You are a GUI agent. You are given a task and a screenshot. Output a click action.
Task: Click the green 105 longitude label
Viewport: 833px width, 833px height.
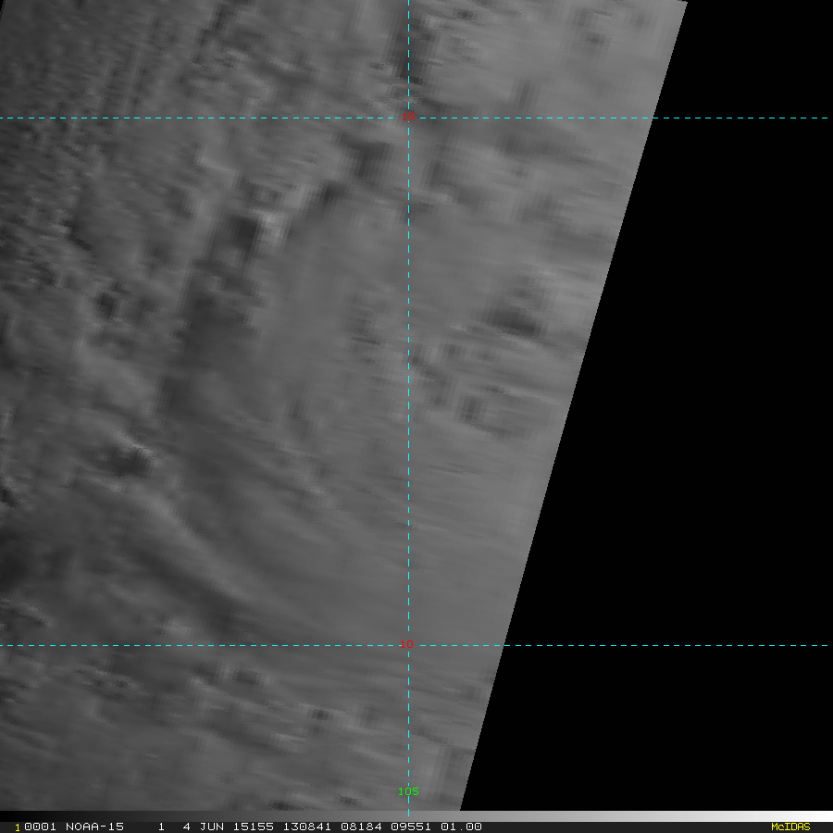click(x=408, y=791)
